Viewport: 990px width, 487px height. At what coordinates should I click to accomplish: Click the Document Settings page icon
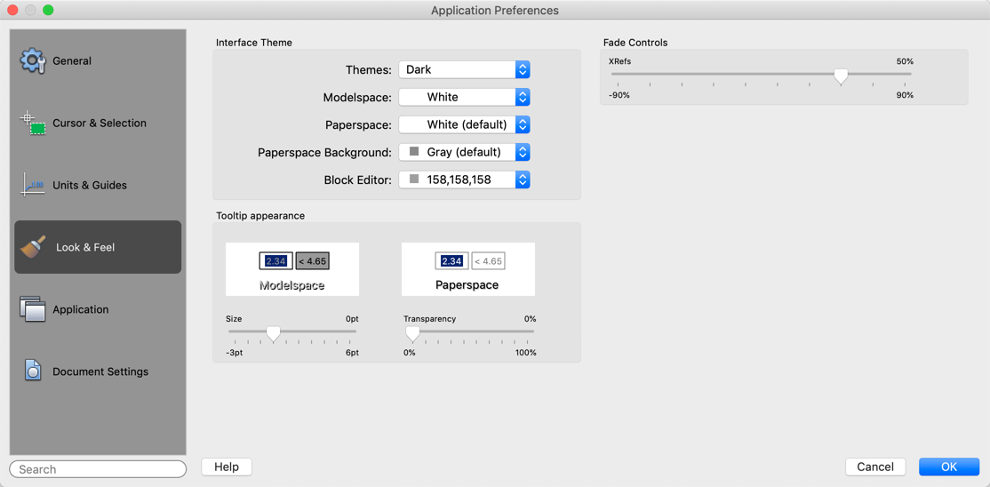(33, 371)
